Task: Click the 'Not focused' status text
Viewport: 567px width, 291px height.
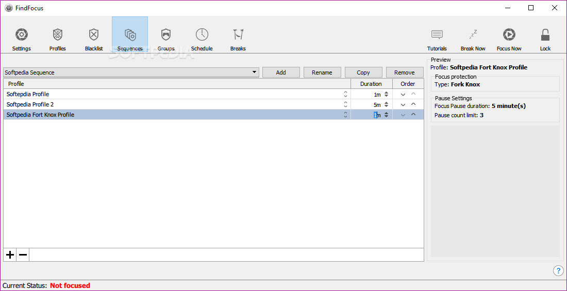Action: (70, 285)
